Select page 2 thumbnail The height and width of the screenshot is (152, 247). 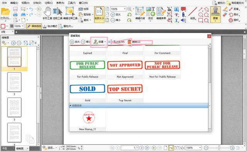coord(14,82)
